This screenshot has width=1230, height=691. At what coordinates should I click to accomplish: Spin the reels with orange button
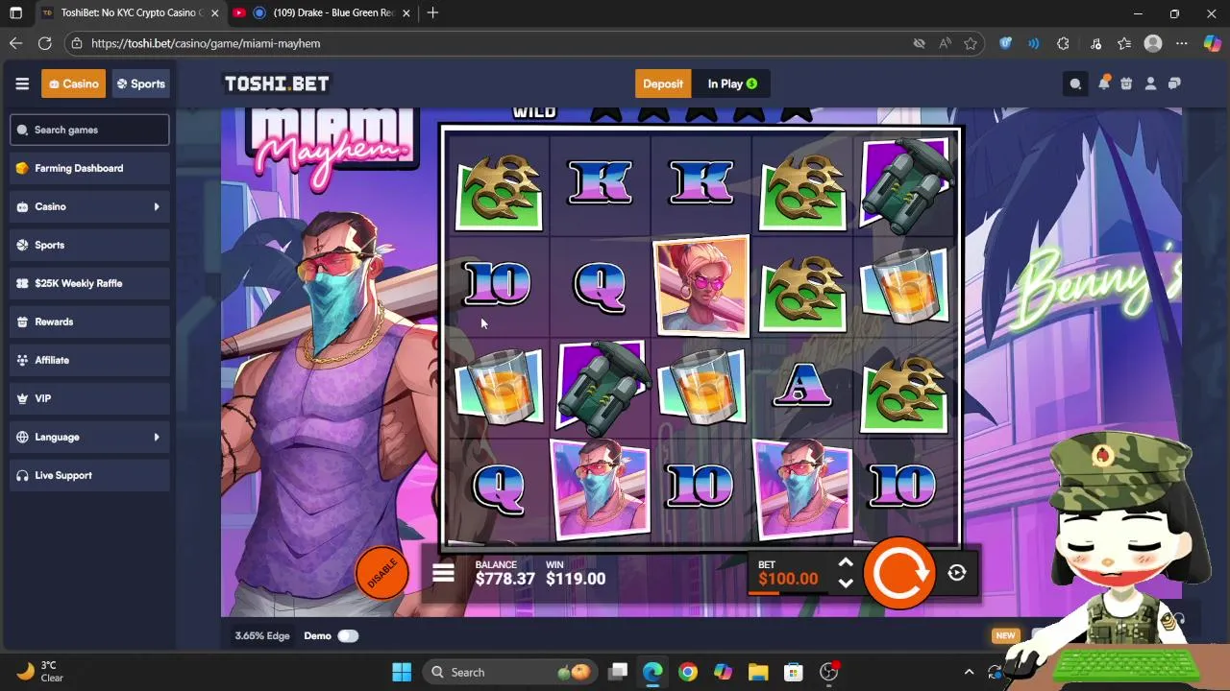898,573
